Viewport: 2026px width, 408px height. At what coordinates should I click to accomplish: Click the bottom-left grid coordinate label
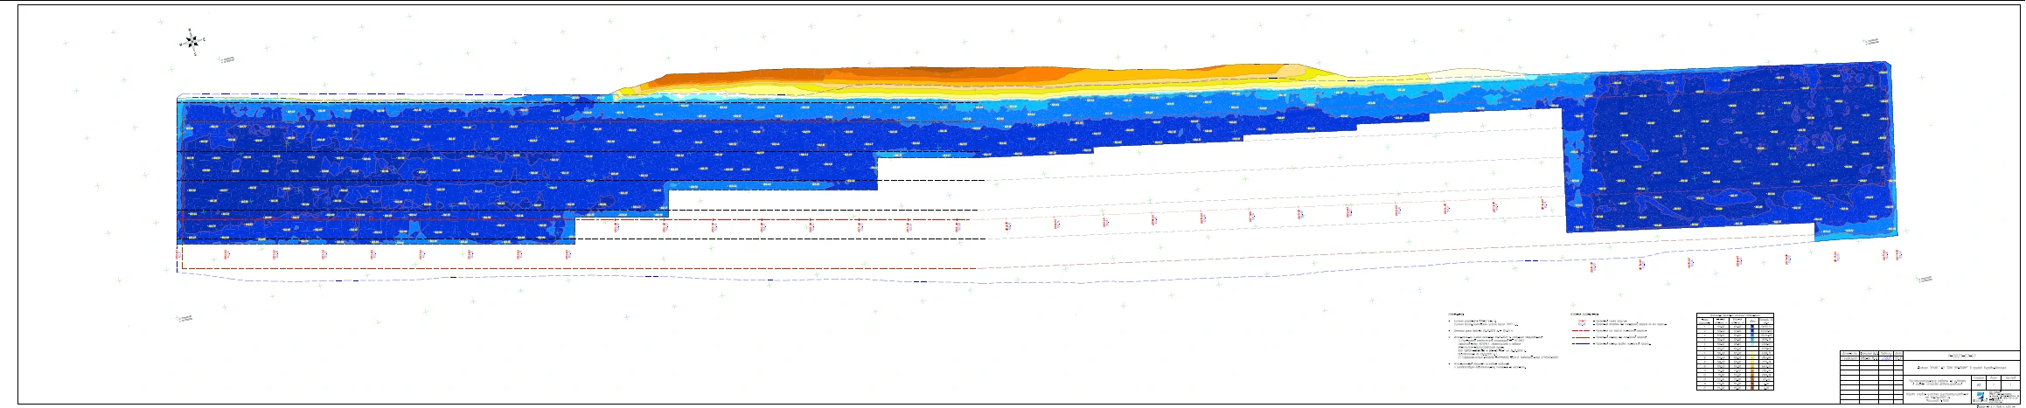pos(184,318)
